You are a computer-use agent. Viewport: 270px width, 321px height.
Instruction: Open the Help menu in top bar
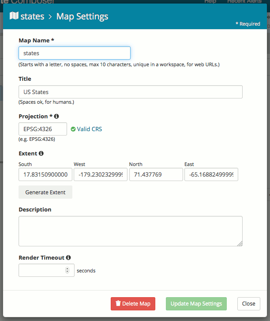pos(210,2)
